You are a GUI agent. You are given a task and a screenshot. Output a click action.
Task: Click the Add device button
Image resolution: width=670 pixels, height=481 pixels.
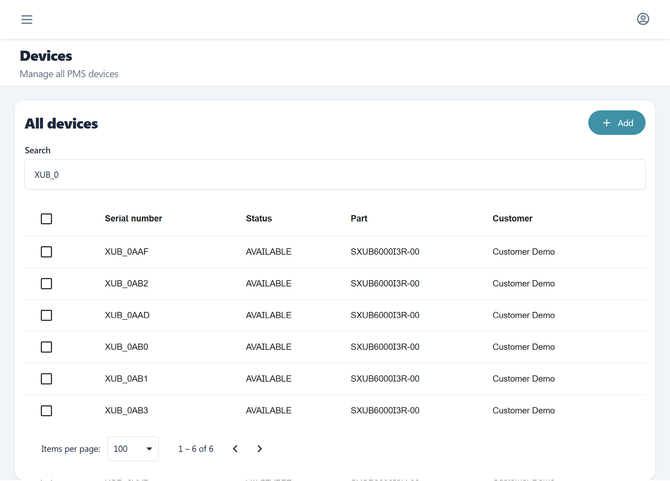tap(617, 123)
